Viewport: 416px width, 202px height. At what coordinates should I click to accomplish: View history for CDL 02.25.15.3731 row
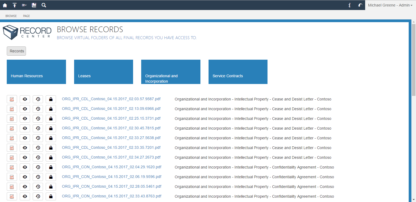click(38, 119)
